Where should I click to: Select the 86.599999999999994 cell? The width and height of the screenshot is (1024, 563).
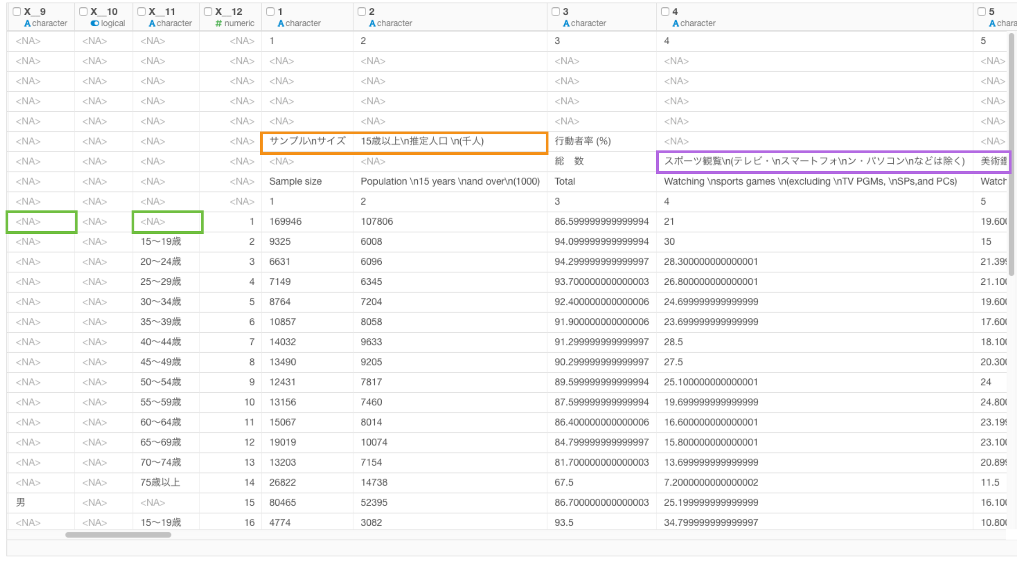click(602, 222)
